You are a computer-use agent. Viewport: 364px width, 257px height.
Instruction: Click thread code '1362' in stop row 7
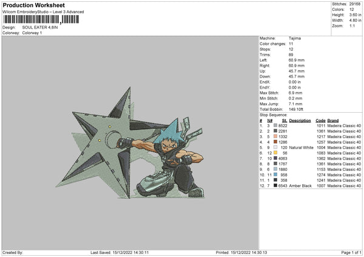click(321, 158)
